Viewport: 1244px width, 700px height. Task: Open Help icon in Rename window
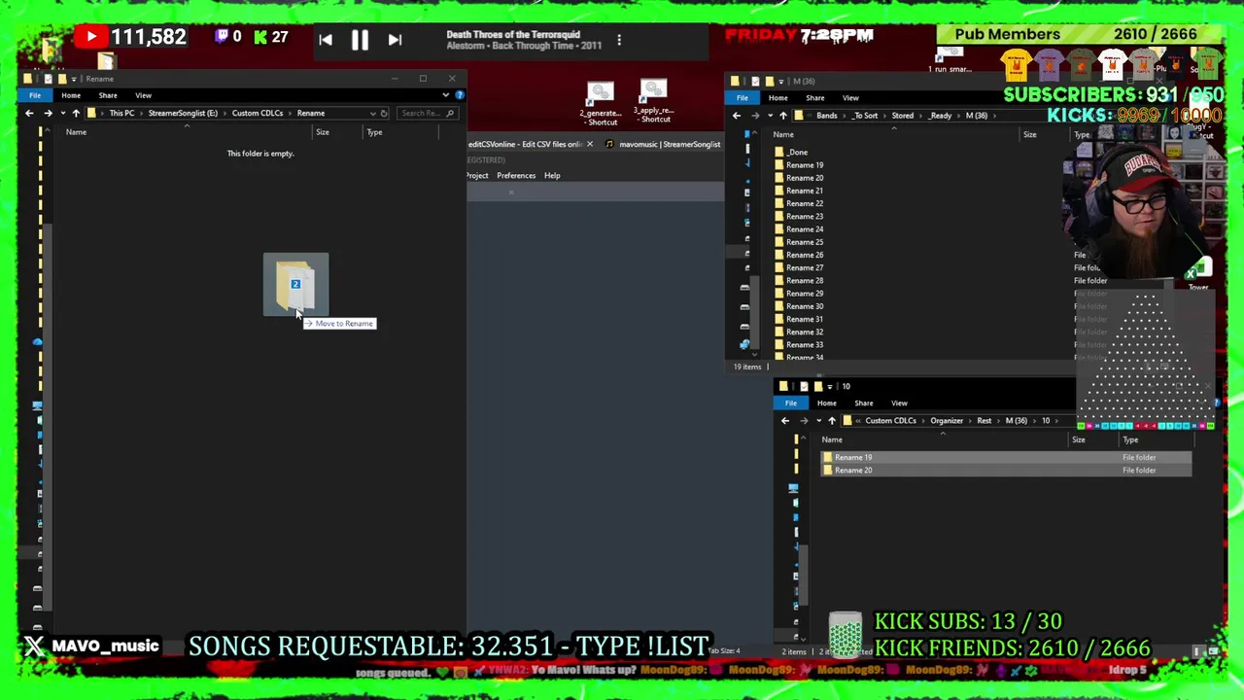click(459, 95)
